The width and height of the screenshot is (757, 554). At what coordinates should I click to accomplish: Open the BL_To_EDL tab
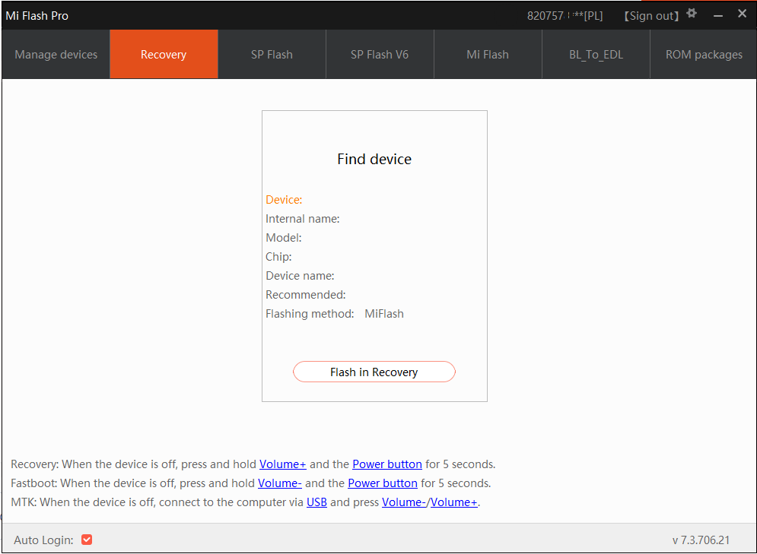(596, 55)
